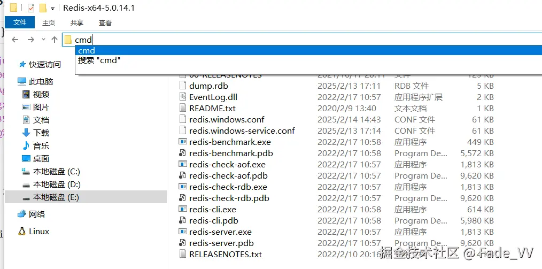Open the 下载 folder in sidebar
The width and height of the screenshot is (542, 269).
[x=41, y=133]
